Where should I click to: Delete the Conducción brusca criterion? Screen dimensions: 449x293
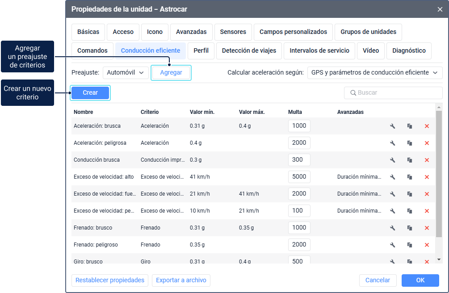pyautogui.click(x=427, y=160)
